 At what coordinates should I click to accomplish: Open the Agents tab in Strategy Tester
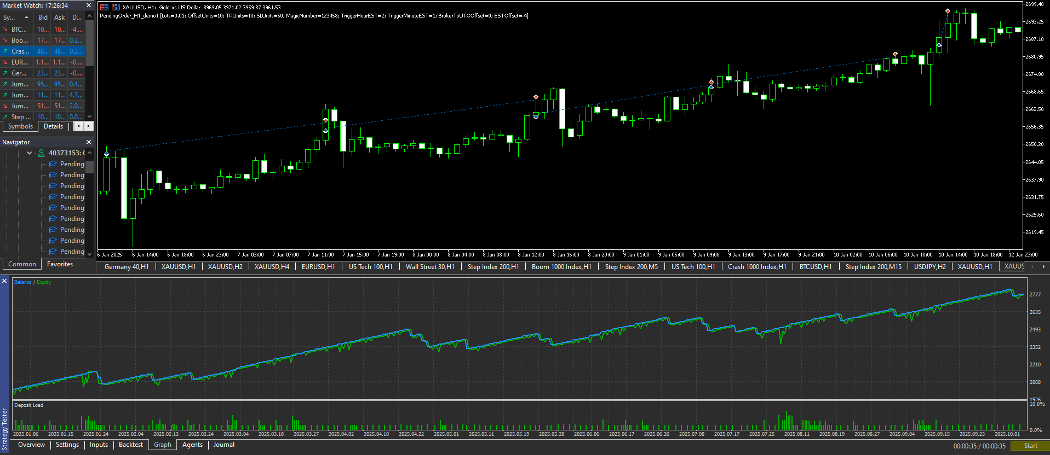[192, 445]
